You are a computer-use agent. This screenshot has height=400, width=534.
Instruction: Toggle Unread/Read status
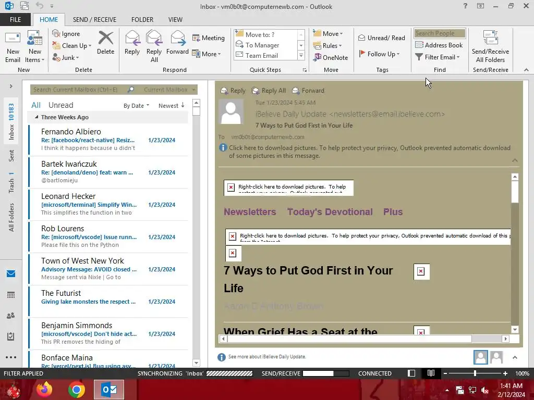point(381,37)
